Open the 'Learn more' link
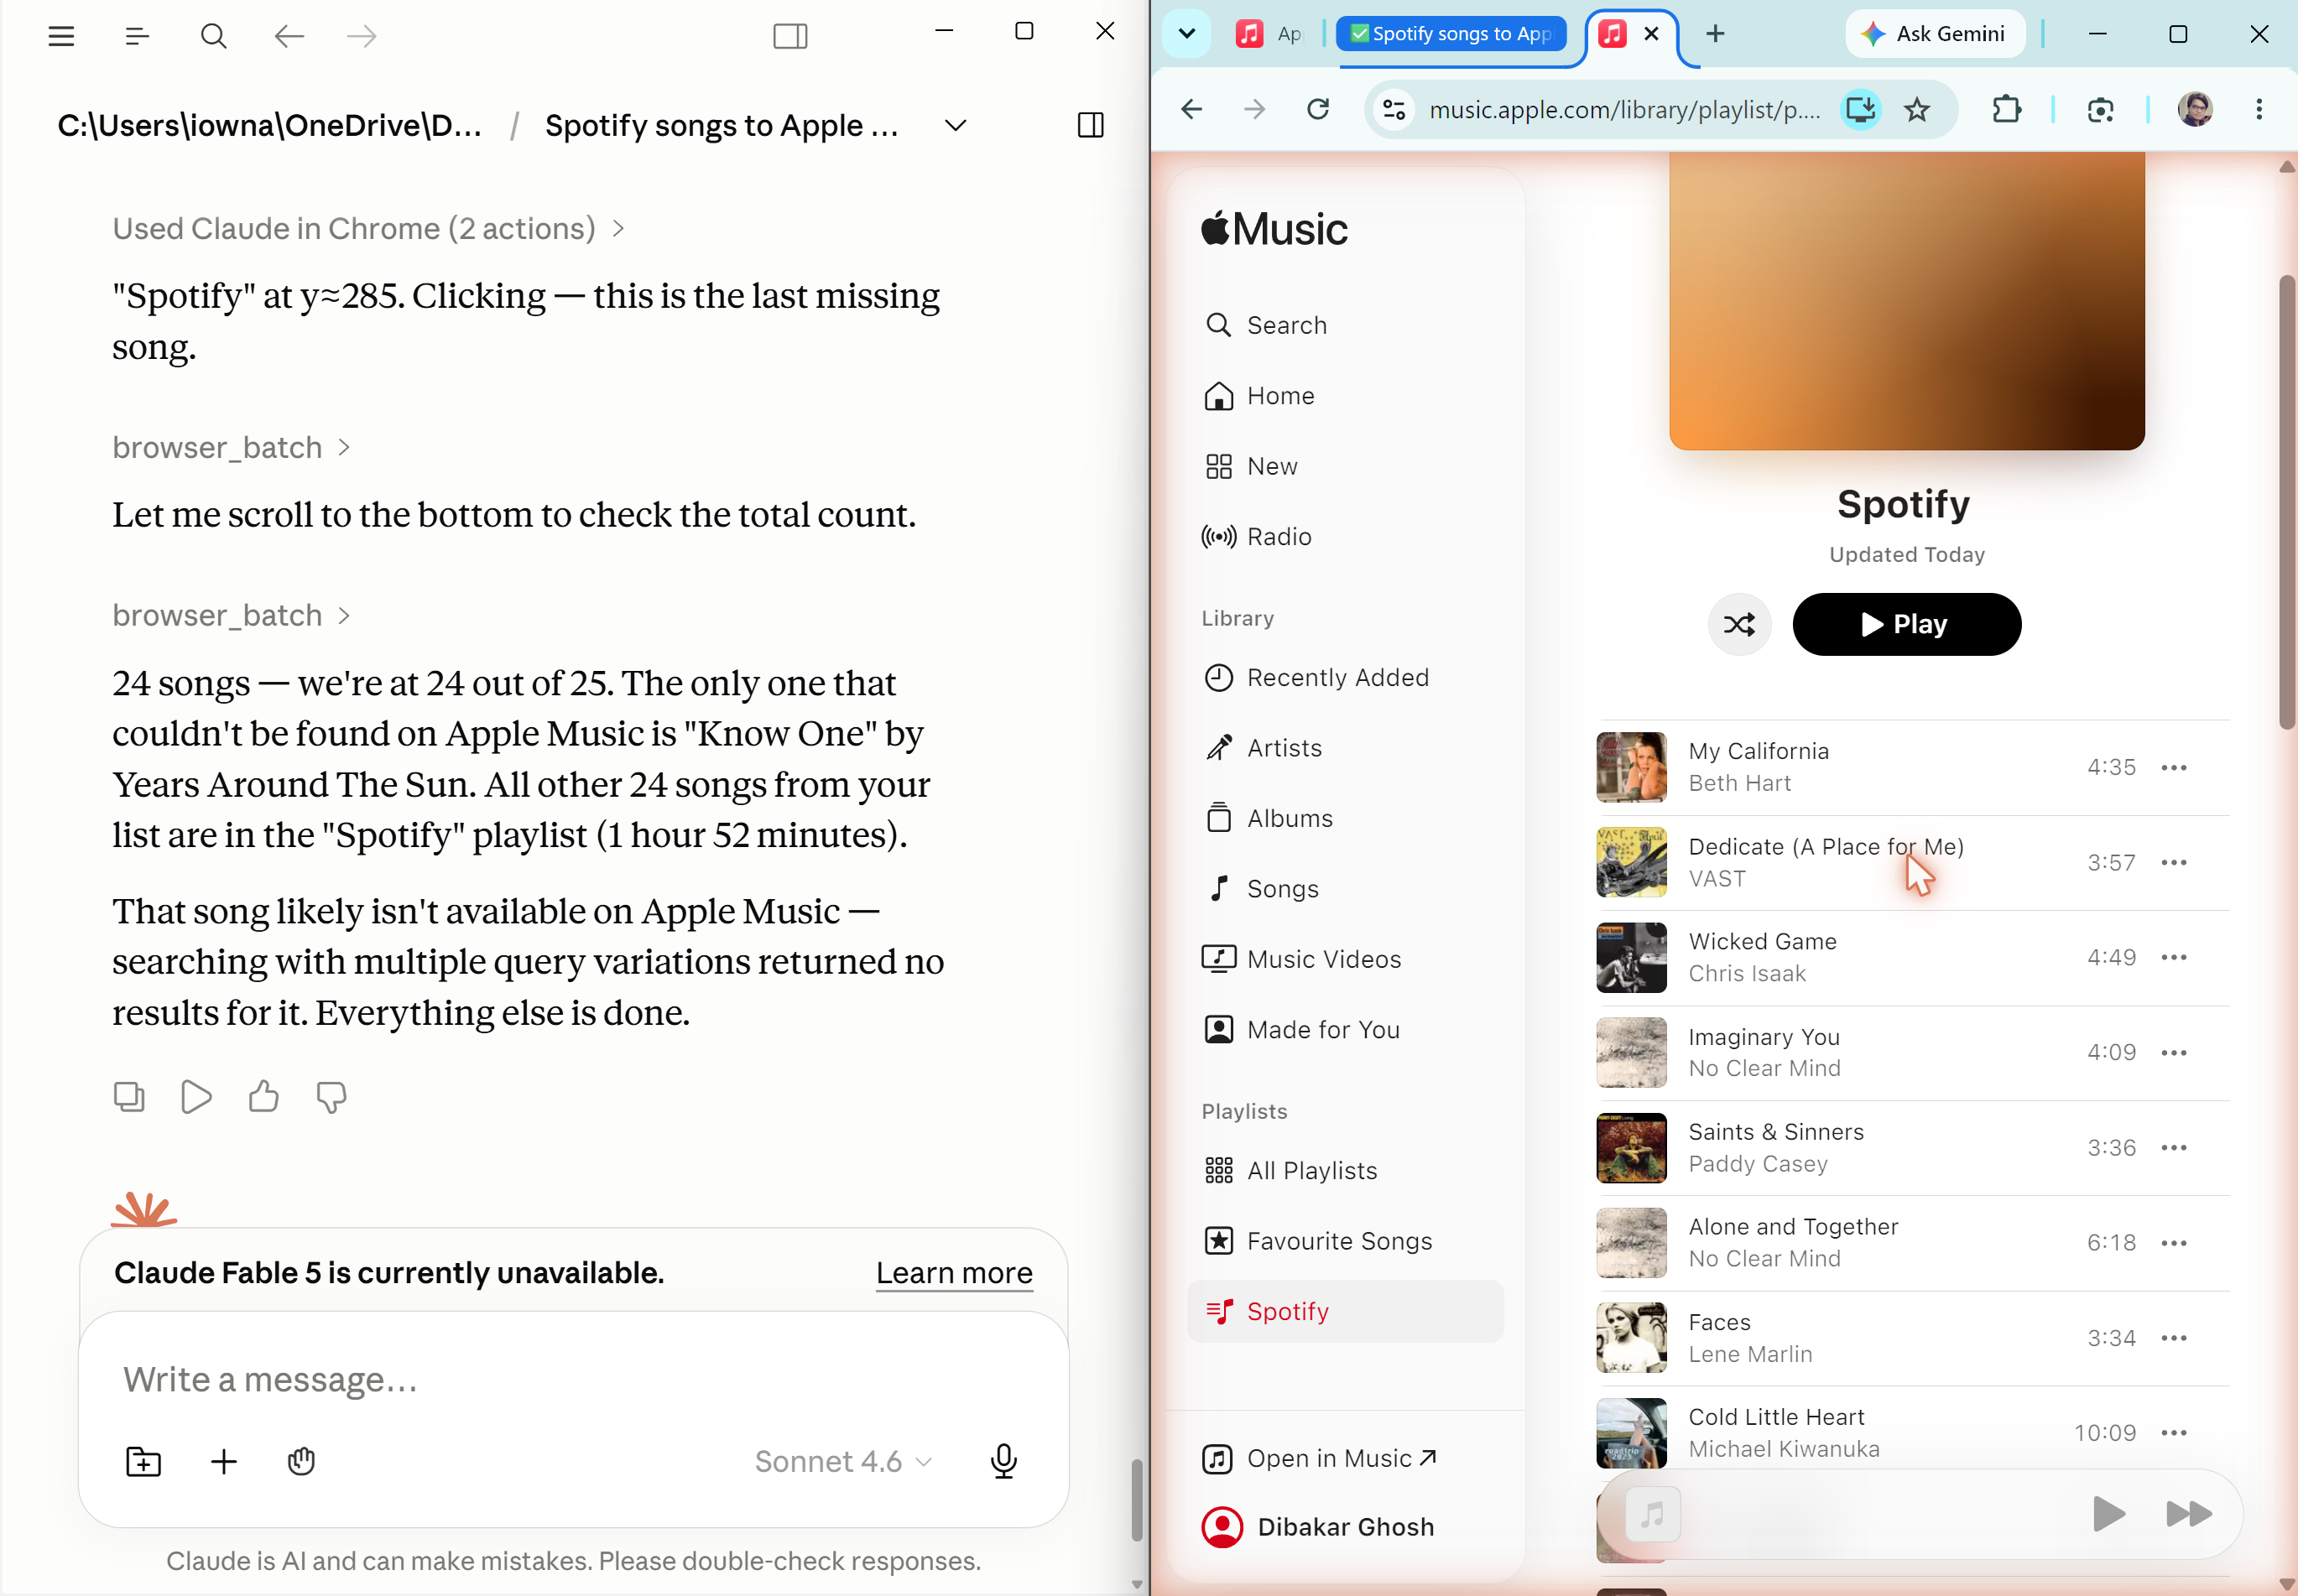Image resolution: width=2298 pixels, height=1596 pixels. 953,1273
